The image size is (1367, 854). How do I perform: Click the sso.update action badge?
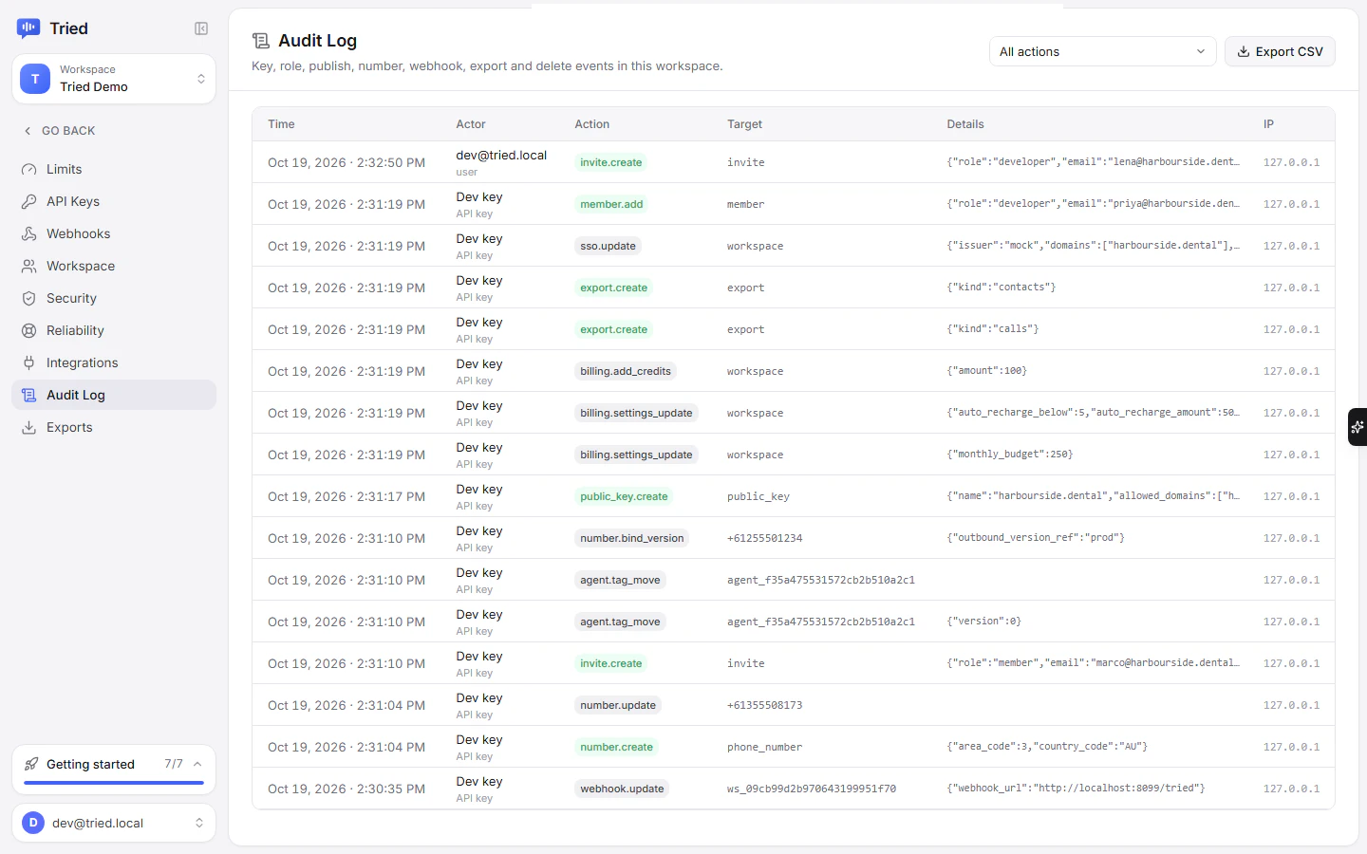point(608,246)
